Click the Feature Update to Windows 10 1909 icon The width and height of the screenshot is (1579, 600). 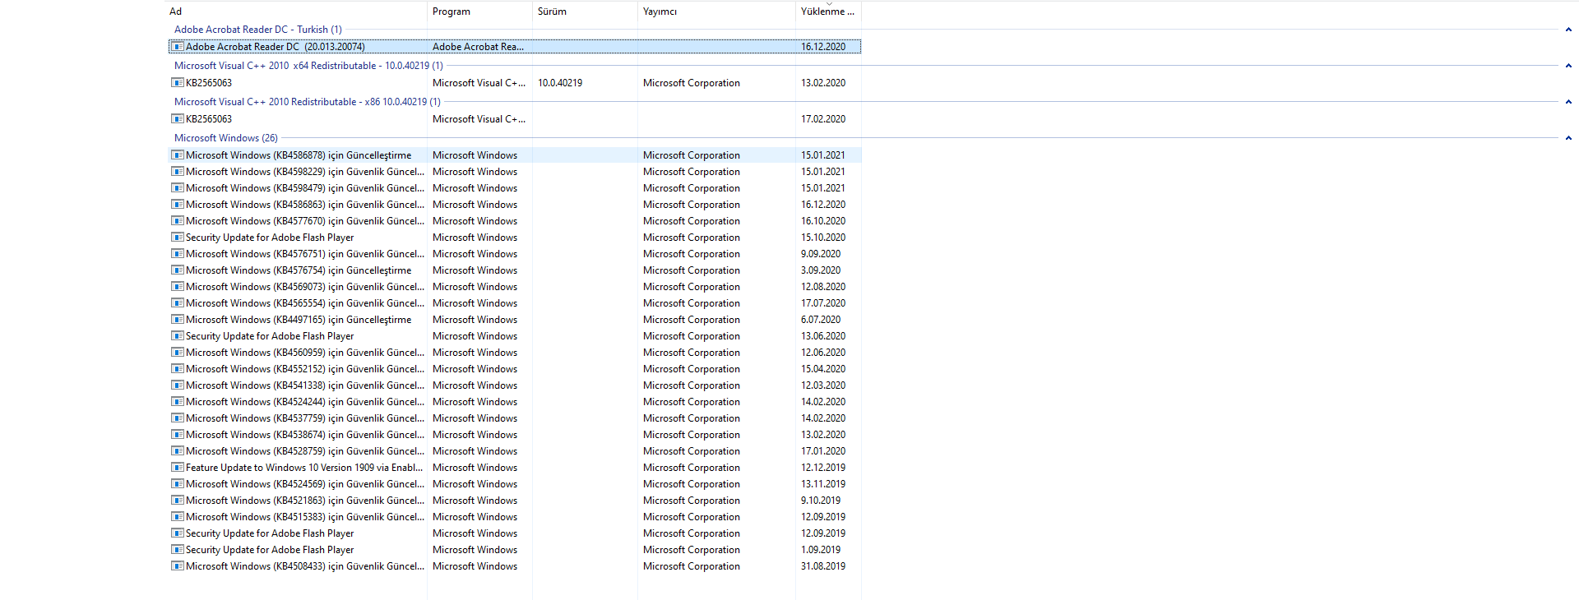pyautogui.click(x=177, y=468)
